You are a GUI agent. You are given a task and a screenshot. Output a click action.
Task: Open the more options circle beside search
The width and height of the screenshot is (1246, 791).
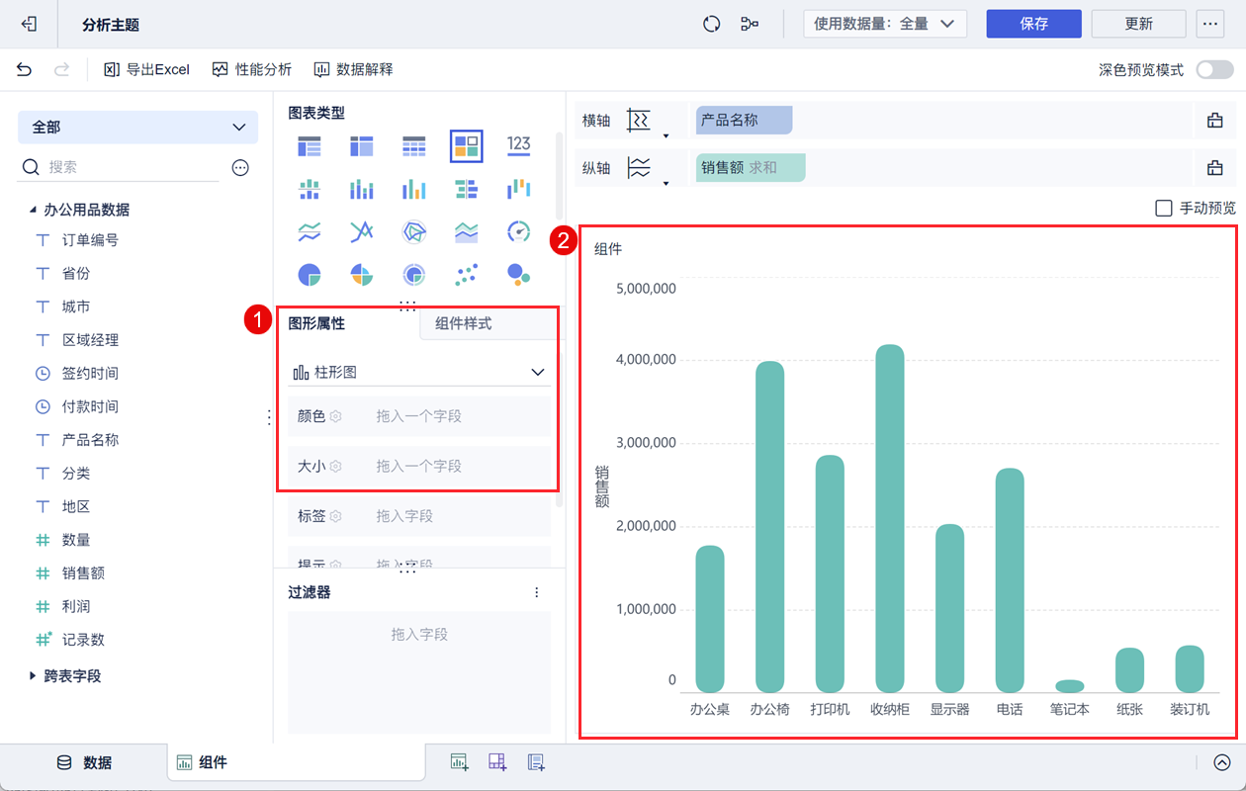[x=240, y=168]
